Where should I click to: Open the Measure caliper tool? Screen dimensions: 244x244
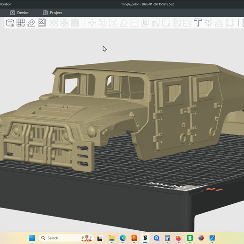(209, 23)
